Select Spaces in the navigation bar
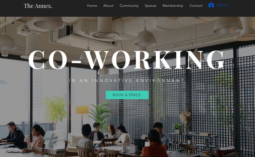The image size is (255, 157). click(150, 6)
